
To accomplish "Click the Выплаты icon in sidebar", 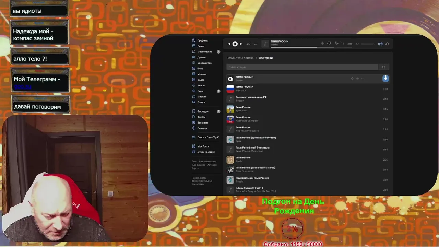I will 194,122.
